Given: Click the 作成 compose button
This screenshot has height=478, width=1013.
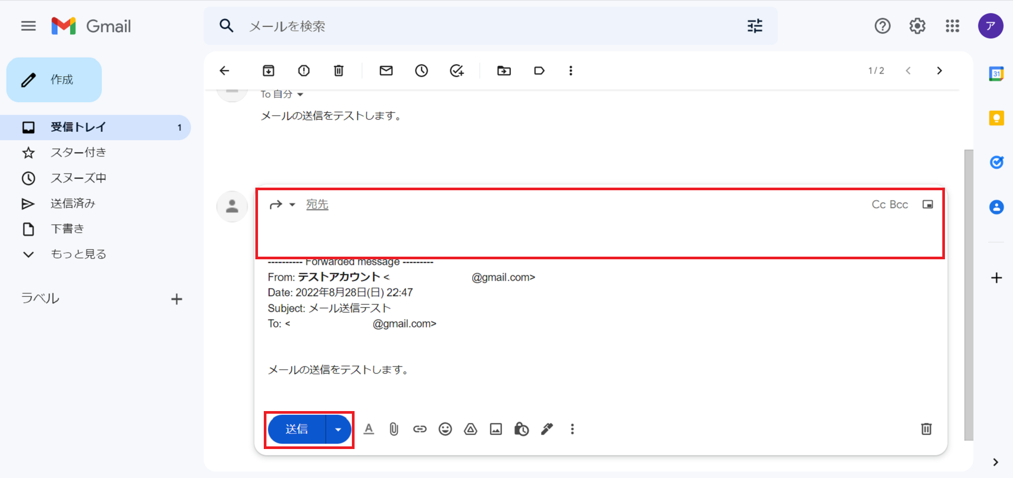Looking at the screenshot, I should pos(54,80).
